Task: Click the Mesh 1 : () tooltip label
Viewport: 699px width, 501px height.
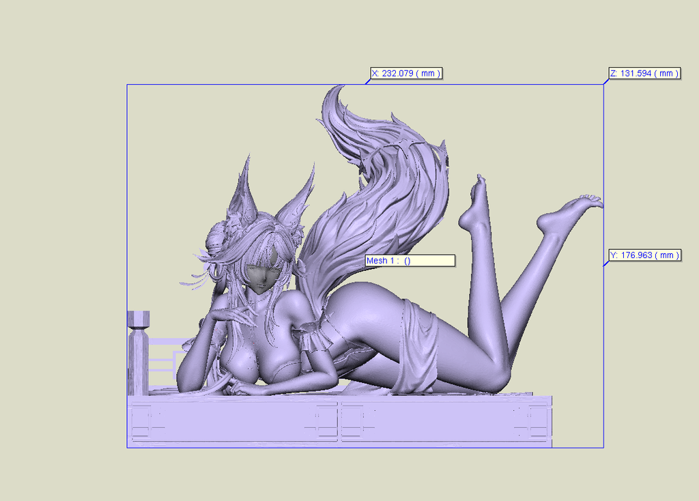Action: 410,260
